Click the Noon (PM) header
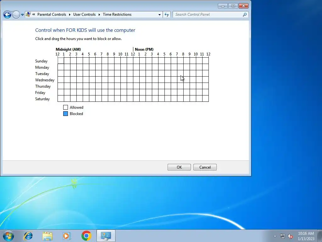Screen dimensions: 322x242 [x=144, y=49]
